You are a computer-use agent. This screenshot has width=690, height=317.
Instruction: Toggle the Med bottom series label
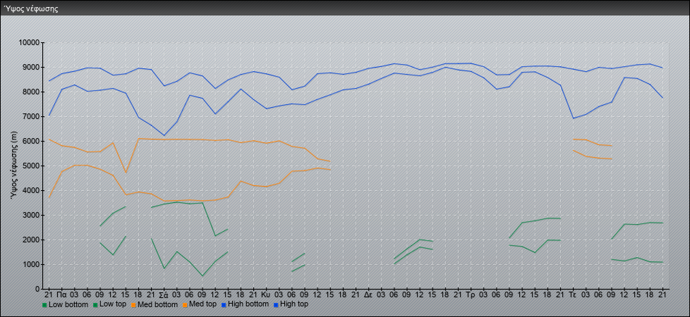[x=157, y=304]
